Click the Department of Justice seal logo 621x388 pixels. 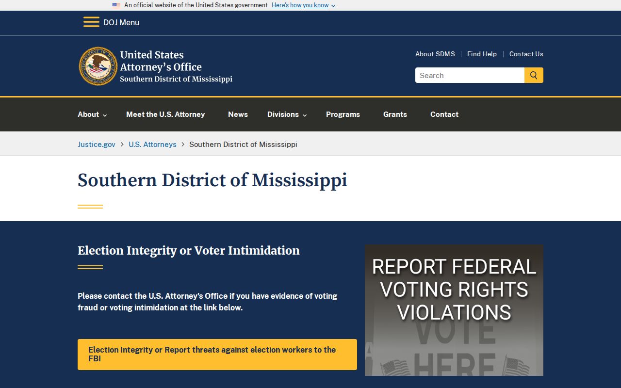click(98, 66)
